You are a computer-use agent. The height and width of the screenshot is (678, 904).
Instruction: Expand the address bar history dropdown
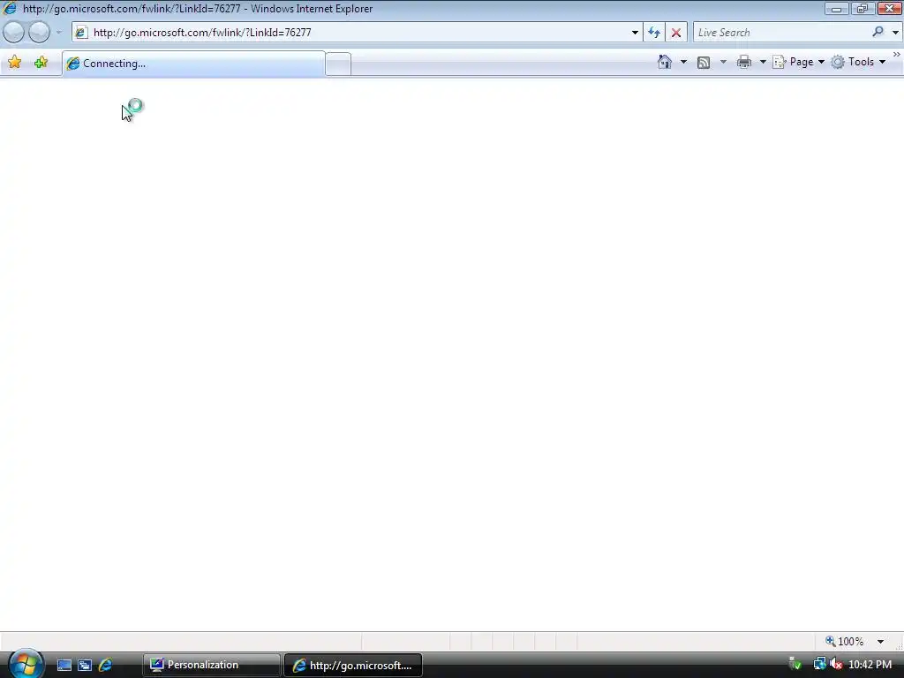635,33
